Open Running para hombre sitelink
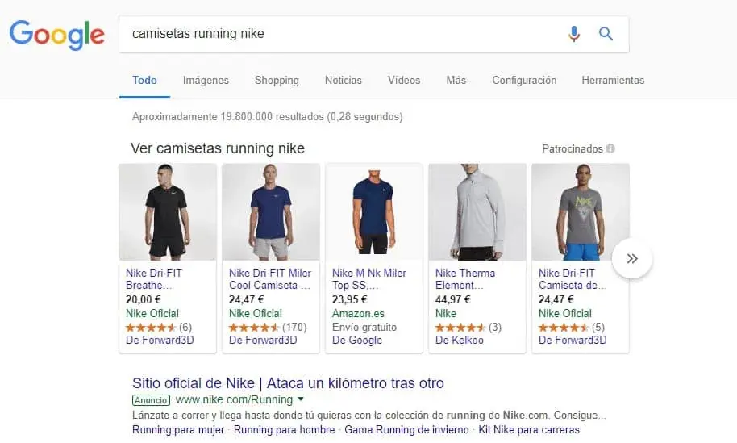 285,430
